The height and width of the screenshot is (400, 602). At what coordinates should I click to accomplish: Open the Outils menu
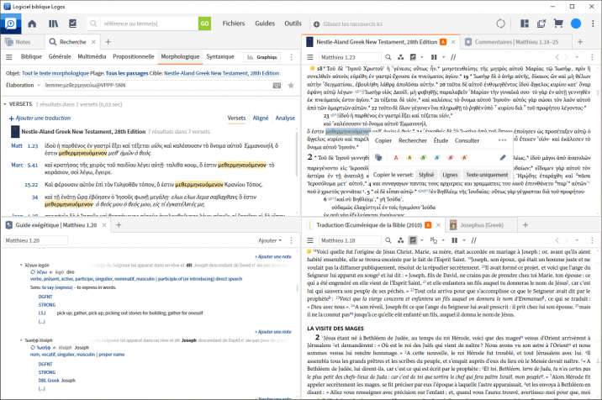pyautogui.click(x=293, y=24)
